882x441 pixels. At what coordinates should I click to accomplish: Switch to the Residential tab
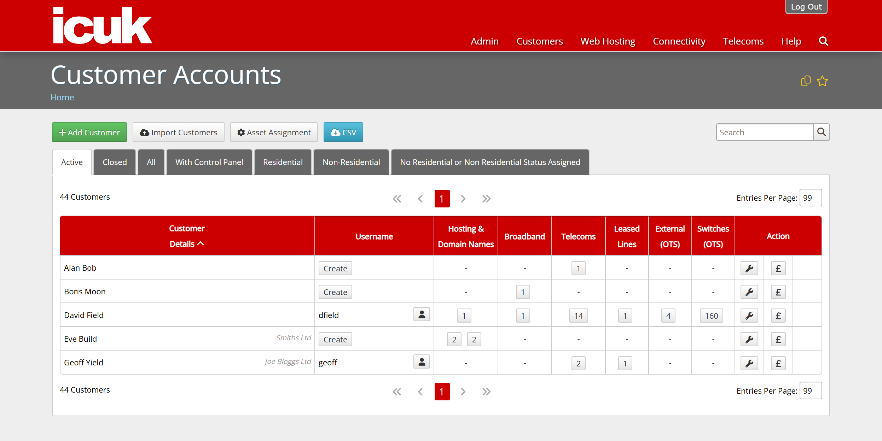283,162
